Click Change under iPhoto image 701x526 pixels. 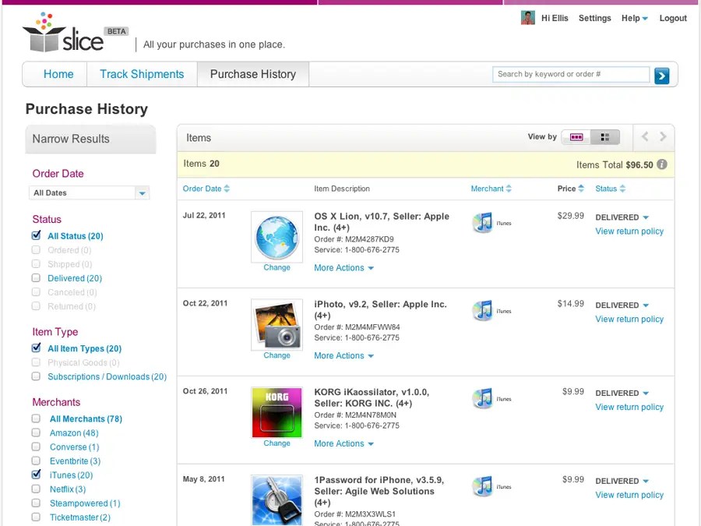click(x=277, y=355)
